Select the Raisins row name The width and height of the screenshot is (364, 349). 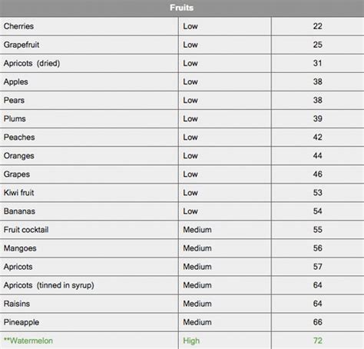(x=17, y=304)
